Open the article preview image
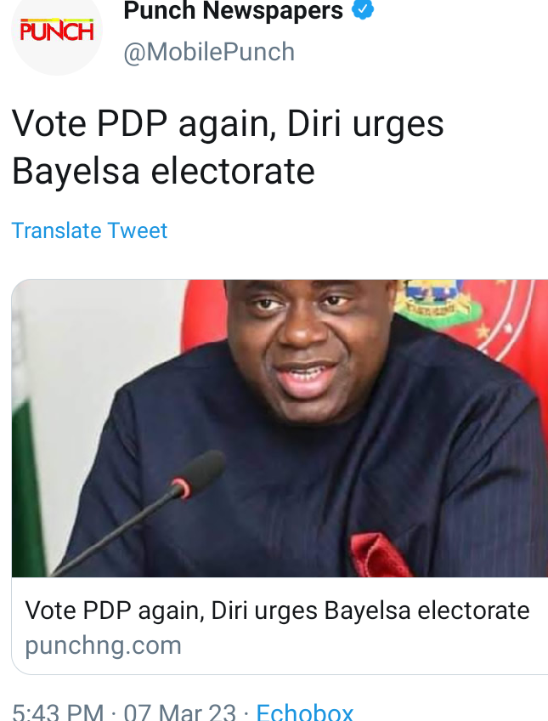 tap(280, 429)
